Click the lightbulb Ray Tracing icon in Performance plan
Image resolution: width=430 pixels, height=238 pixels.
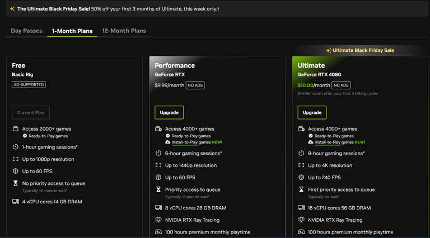click(158, 220)
